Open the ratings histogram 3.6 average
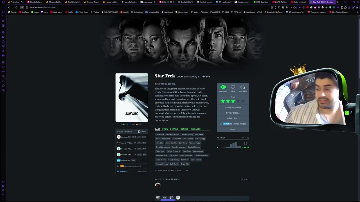 pos(246,144)
